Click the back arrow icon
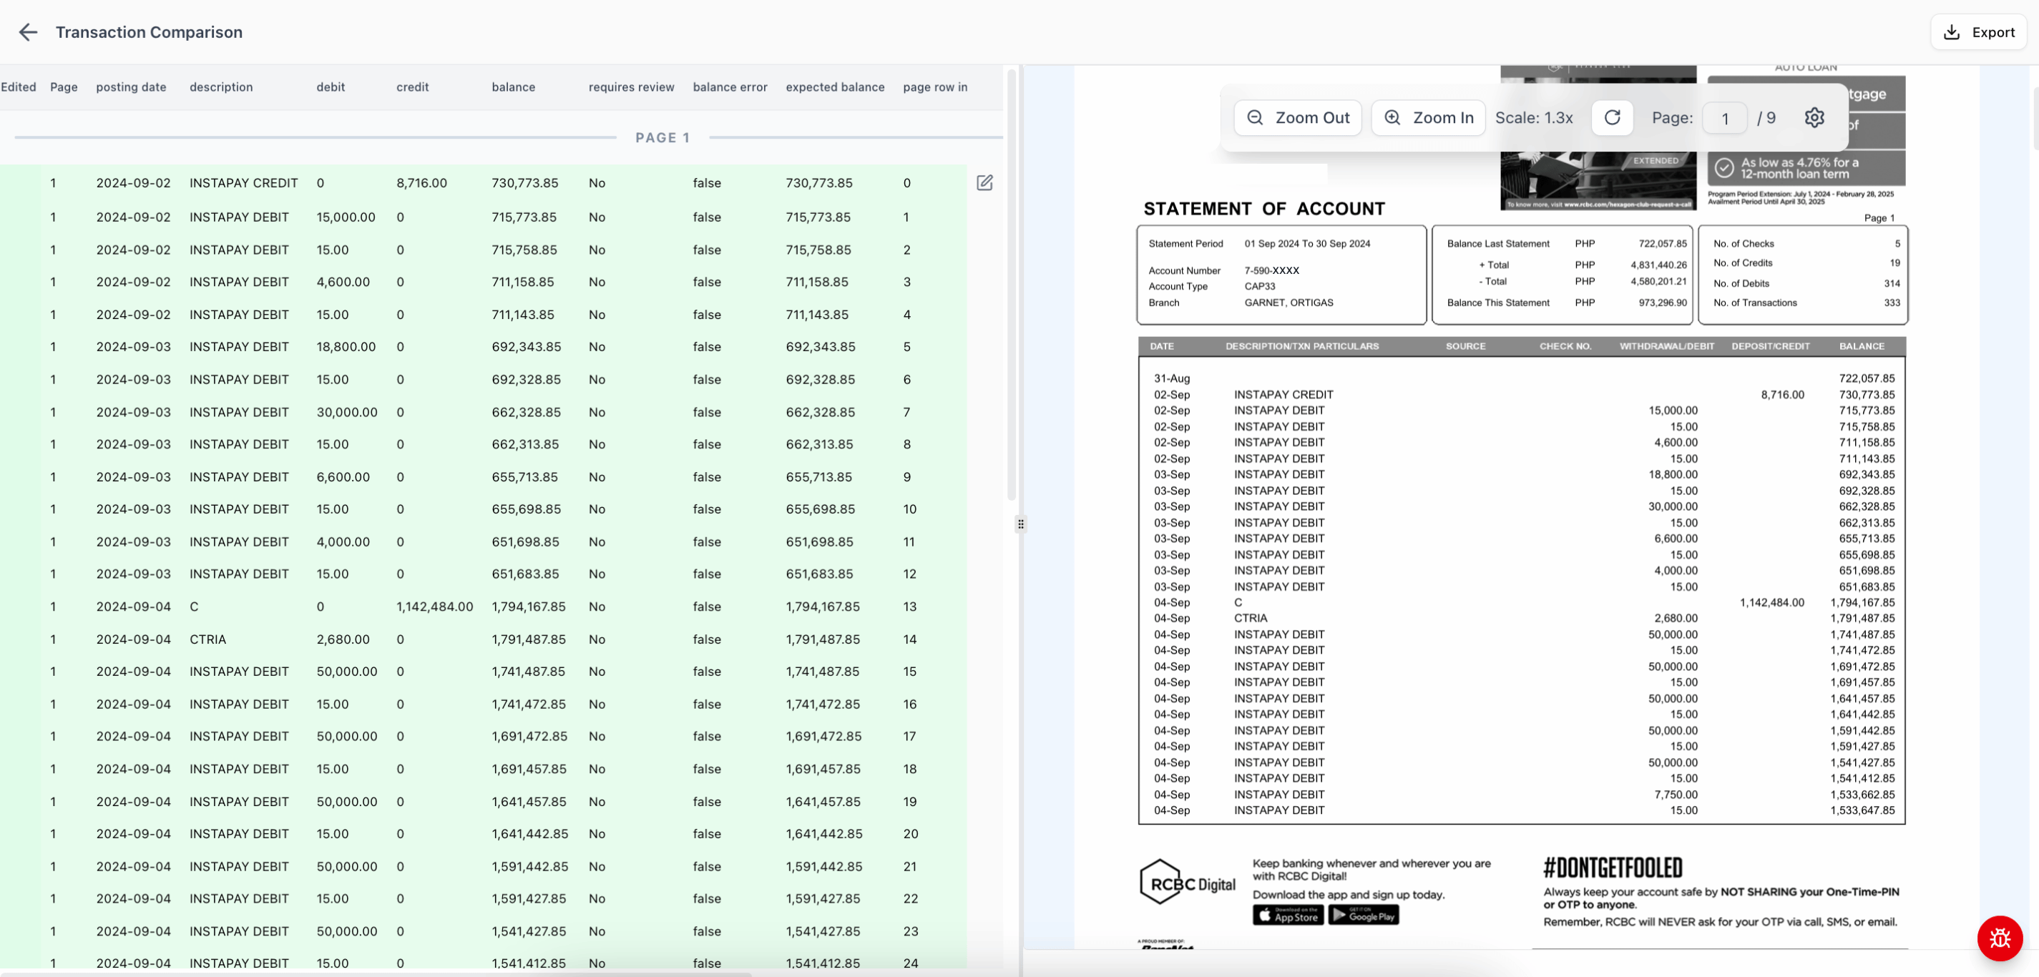This screenshot has height=977, width=2039. (28, 32)
